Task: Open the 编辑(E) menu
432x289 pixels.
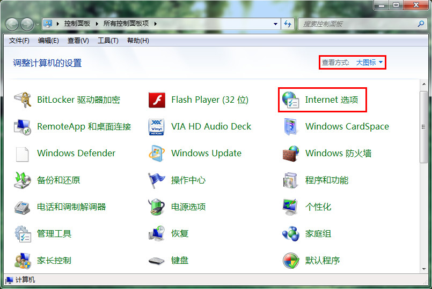Action: pos(48,41)
